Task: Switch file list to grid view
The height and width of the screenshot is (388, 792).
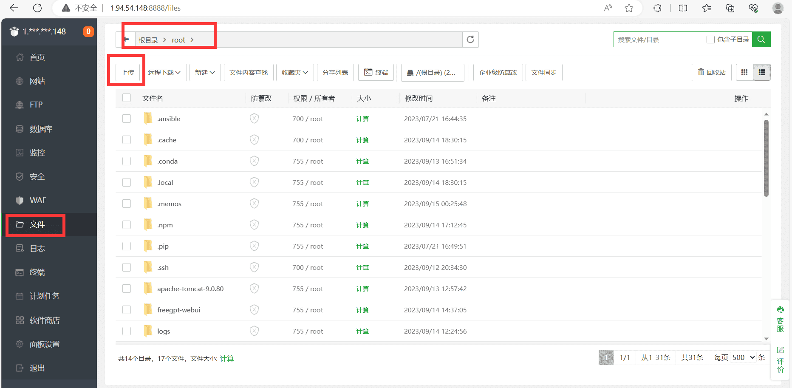Action: (744, 72)
